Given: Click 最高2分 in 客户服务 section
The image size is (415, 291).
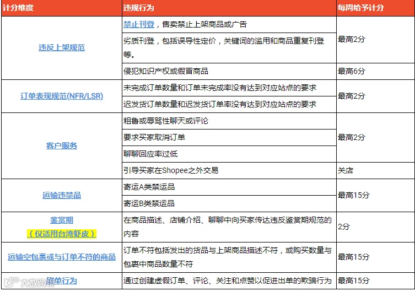Looking at the screenshot, I should coord(375,137).
